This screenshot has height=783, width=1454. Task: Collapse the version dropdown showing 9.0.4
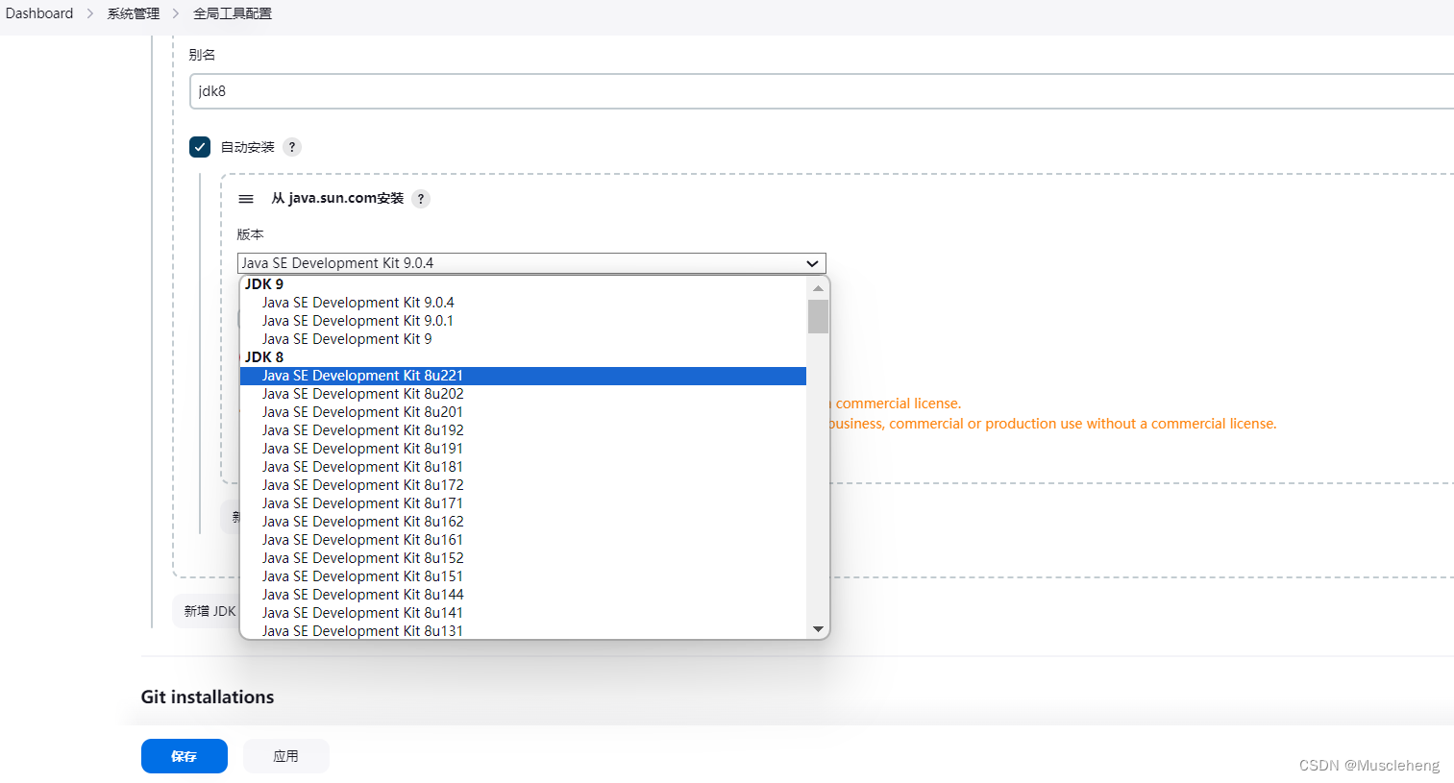tap(531, 263)
